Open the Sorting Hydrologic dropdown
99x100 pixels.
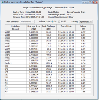[86, 22]
